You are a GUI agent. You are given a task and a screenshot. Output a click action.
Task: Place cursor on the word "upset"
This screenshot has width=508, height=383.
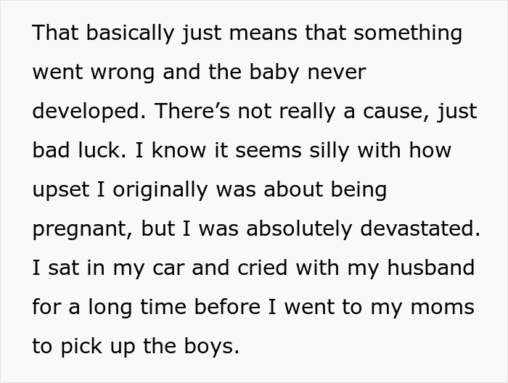coord(60,190)
